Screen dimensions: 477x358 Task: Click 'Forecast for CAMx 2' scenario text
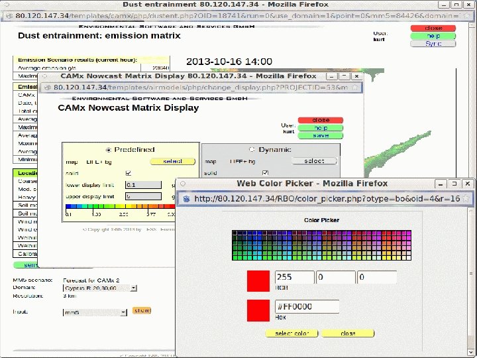pos(91,280)
